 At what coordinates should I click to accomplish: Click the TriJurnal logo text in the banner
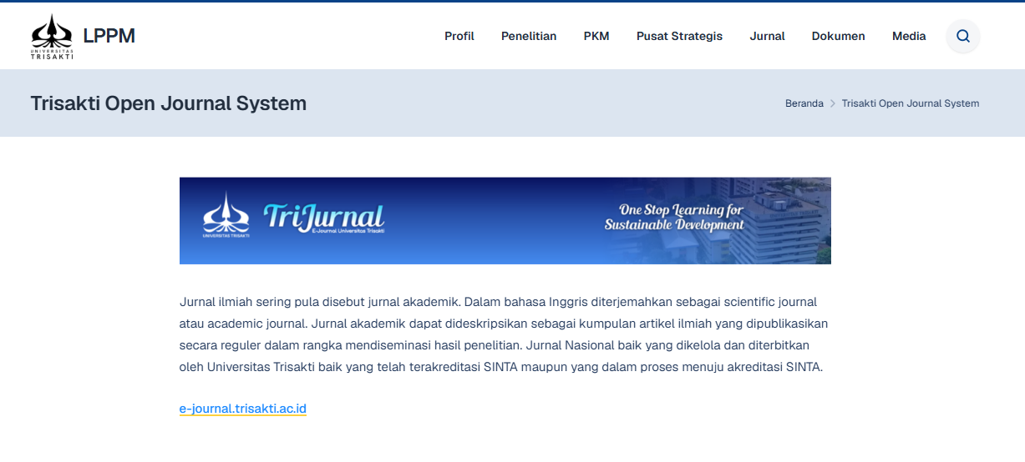point(324,218)
